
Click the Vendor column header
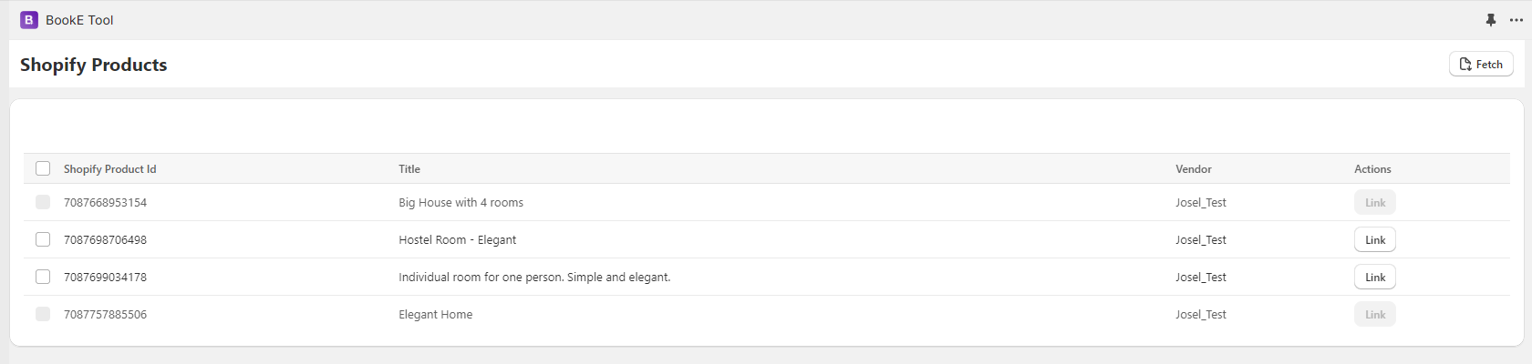(x=1194, y=169)
